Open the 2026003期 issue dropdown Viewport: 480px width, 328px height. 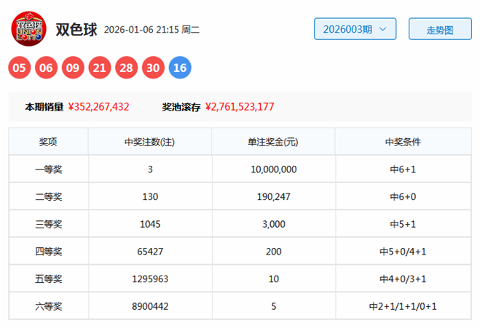tap(355, 30)
